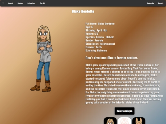Go to the Animations page
Screen dimensions: 166x124
[31, 3]
